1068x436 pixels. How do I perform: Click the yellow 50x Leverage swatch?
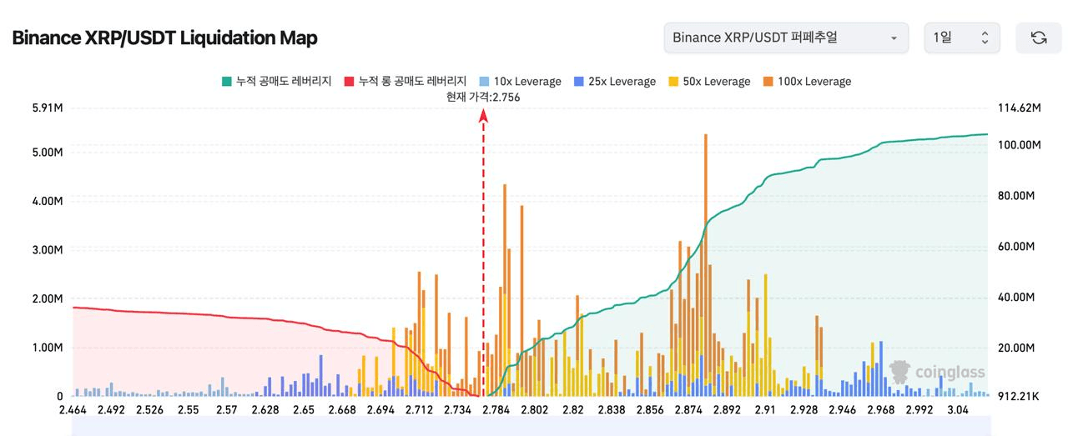coord(673,82)
